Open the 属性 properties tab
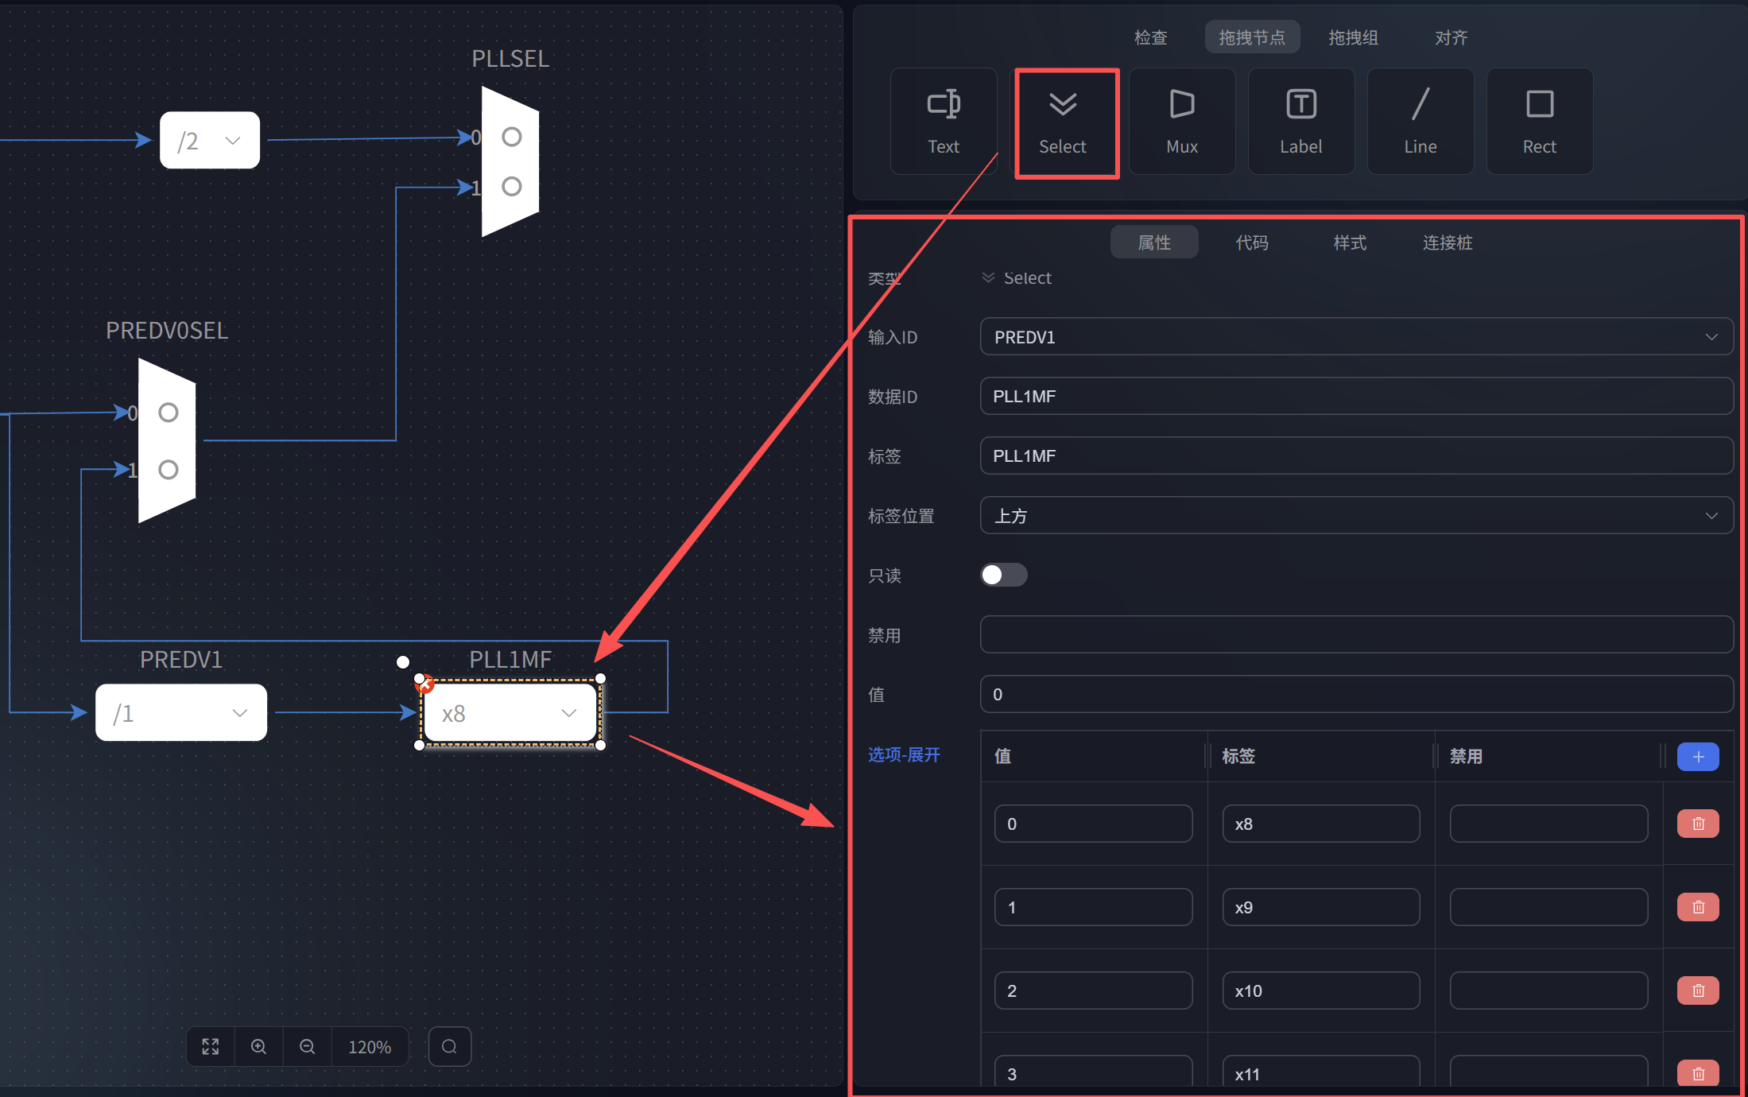Image resolution: width=1748 pixels, height=1097 pixels. 1154,242
